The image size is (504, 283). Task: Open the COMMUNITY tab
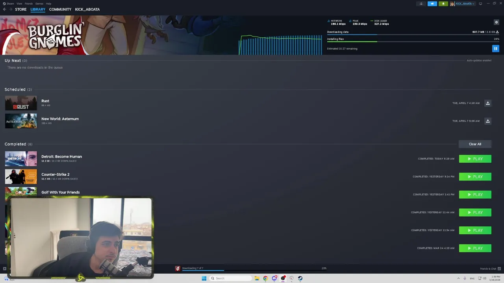click(x=60, y=9)
